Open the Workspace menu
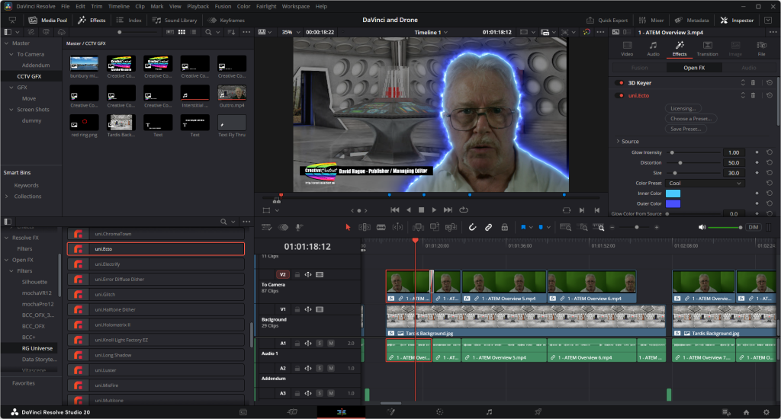This screenshot has width=781, height=419. [x=295, y=6]
